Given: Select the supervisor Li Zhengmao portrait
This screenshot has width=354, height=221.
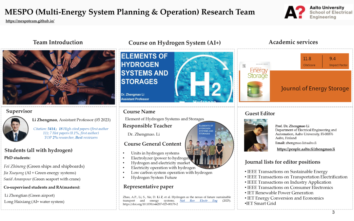Looking at the screenshot, I should click(16, 129).
